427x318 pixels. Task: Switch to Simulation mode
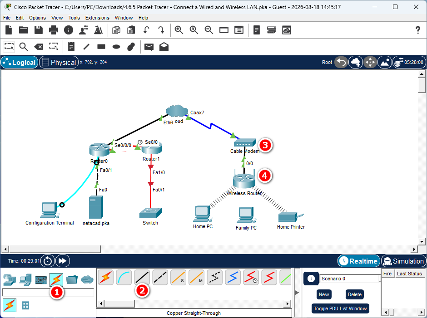pos(403,261)
